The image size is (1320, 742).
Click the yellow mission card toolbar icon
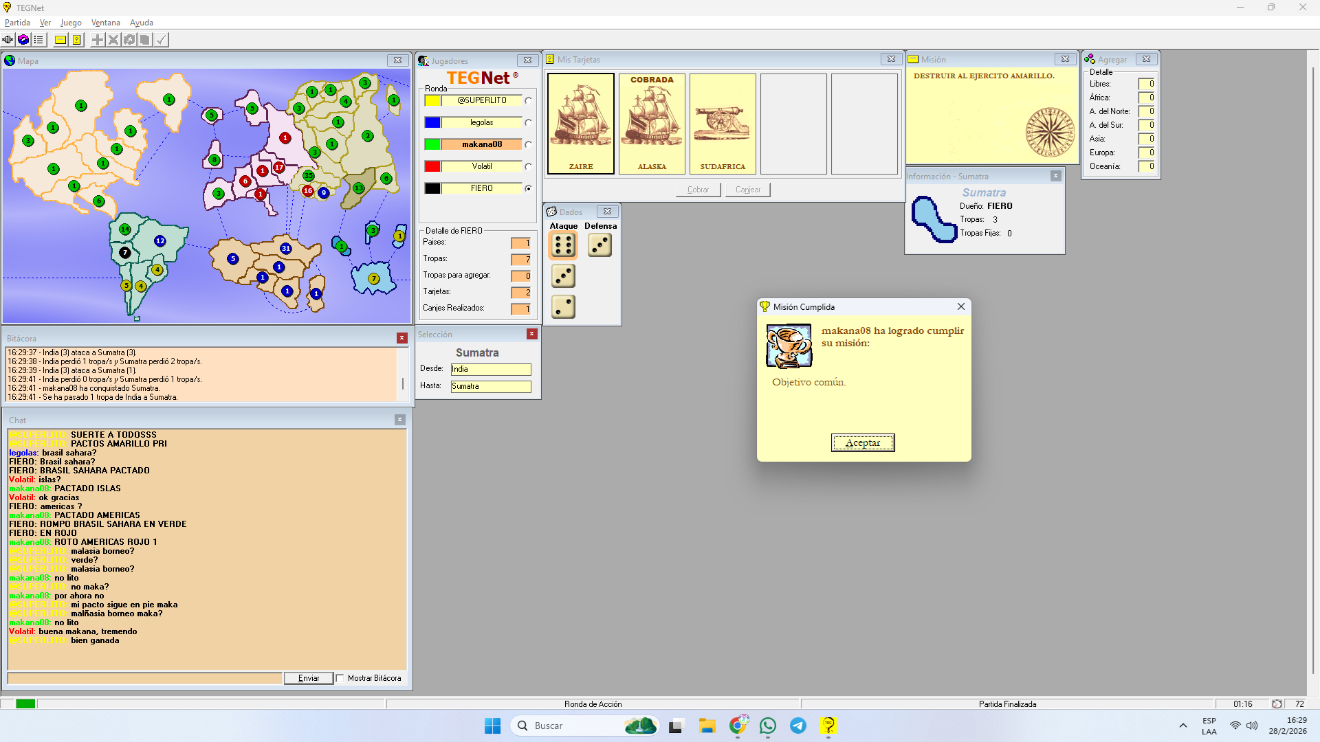[60, 40]
